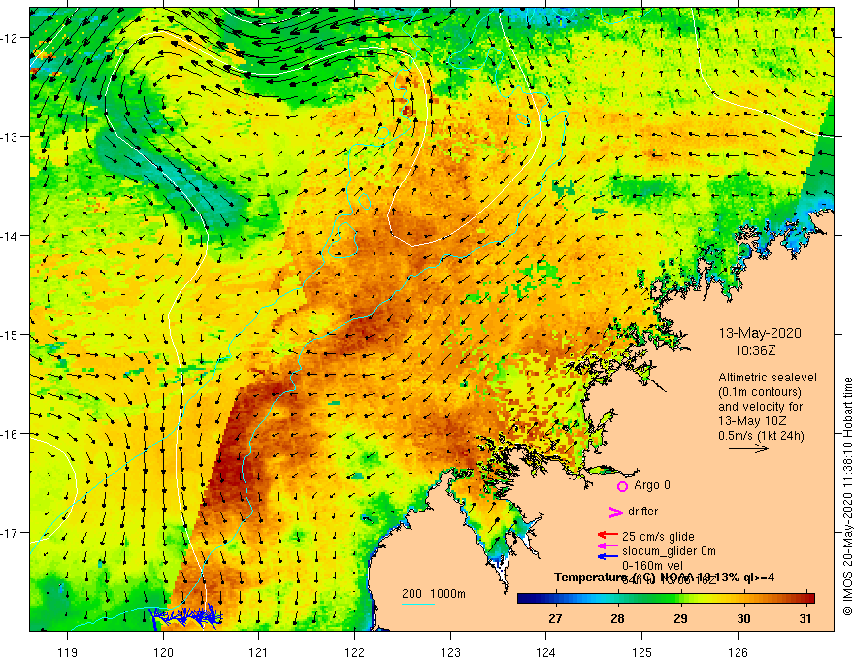Viewport: 854px width, 660px height.
Task: Click the '200 1000m' depth contour label
Action: [x=434, y=594]
